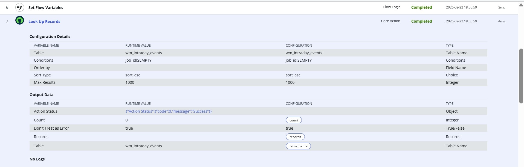
Task: Open the Action Status JSON output link
Action: pos(169,111)
